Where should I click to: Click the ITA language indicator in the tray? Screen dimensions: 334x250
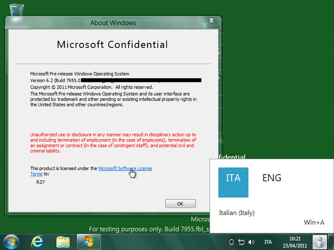point(268,242)
